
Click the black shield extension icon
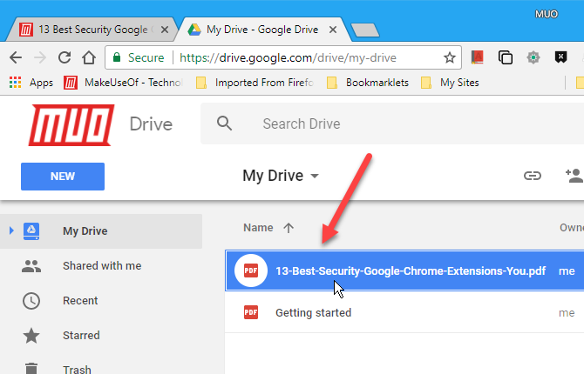coord(560,57)
